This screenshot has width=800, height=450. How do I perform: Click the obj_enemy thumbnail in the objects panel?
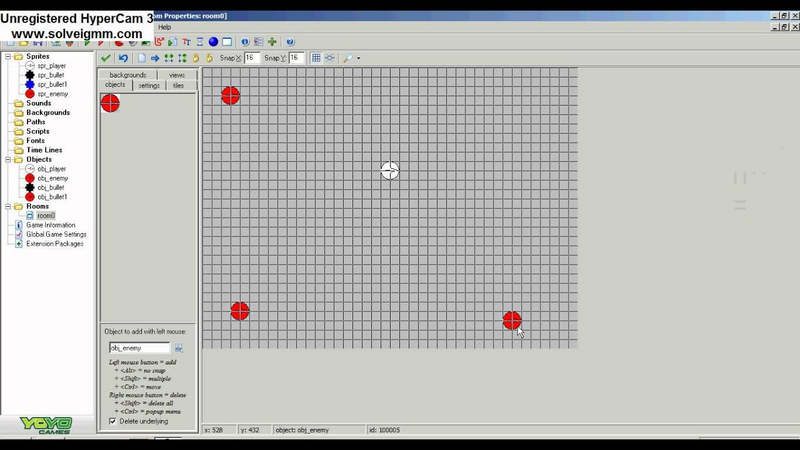(x=110, y=104)
